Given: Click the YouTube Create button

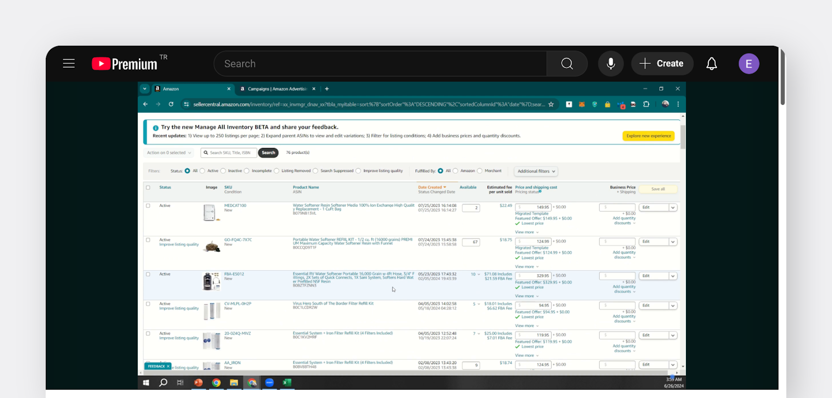Looking at the screenshot, I should pos(662,63).
